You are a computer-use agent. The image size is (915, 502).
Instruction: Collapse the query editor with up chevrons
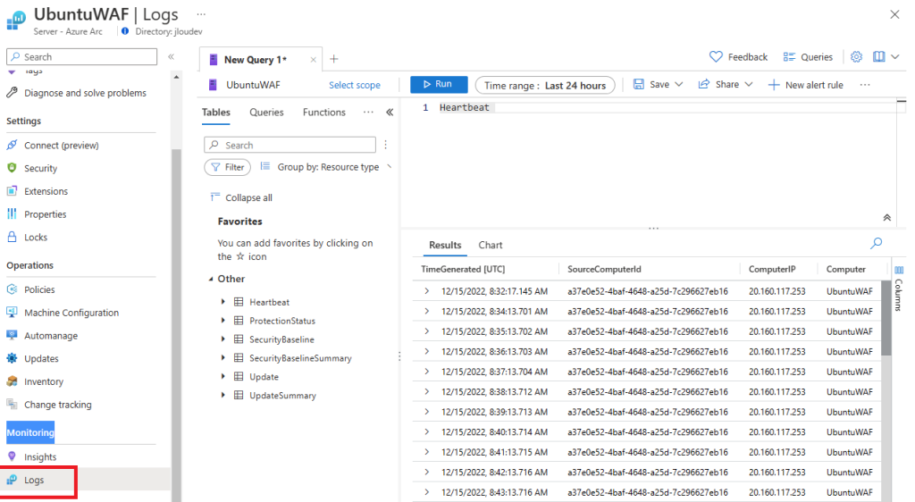click(887, 217)
